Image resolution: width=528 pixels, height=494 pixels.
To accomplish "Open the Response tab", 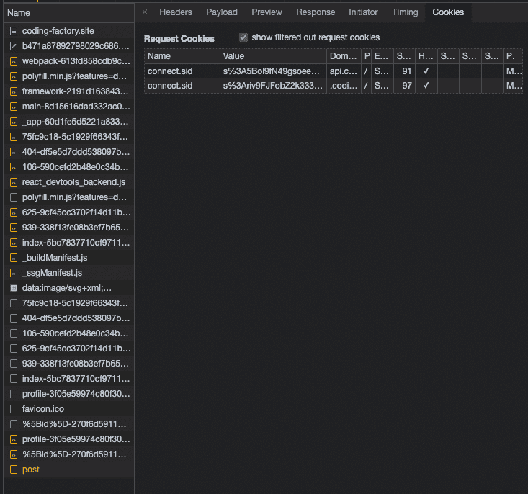I will [316, 12].
